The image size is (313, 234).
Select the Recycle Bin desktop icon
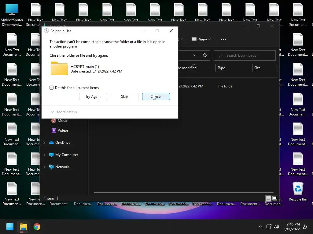(298, 191)
